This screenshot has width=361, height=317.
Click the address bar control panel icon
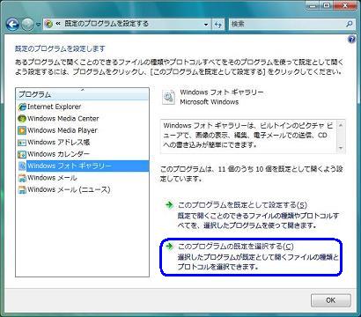tap(49, 25)
